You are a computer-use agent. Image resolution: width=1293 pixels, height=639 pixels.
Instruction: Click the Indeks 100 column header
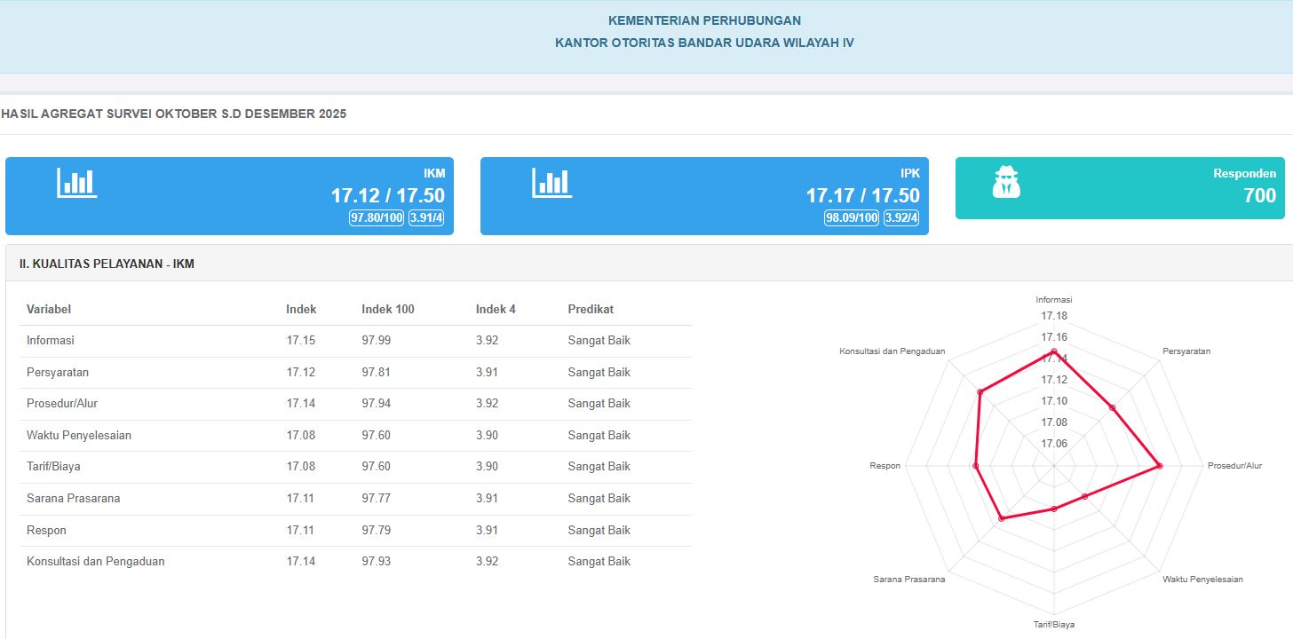[x=388, y=310]
